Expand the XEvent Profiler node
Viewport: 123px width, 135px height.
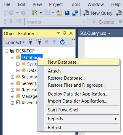pyautogui.click(x=12, y=103)
